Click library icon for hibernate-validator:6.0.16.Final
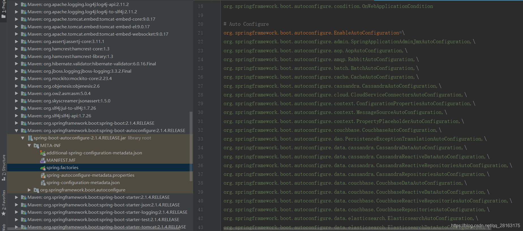 [24, 64]
